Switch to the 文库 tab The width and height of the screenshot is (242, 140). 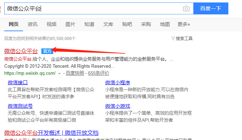108,24
